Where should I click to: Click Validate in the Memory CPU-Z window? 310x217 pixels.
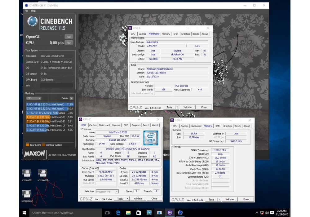coord(229,199)
